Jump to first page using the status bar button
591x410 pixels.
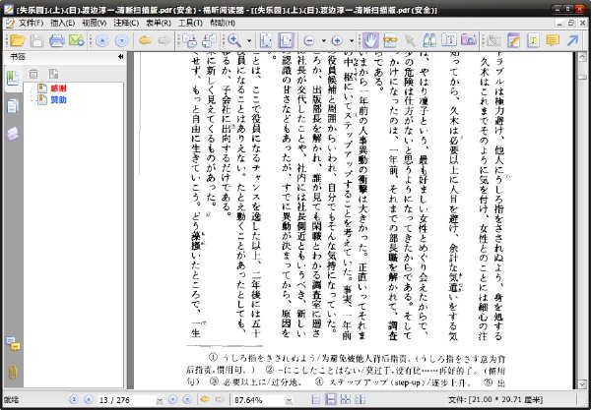coord(74,399)
